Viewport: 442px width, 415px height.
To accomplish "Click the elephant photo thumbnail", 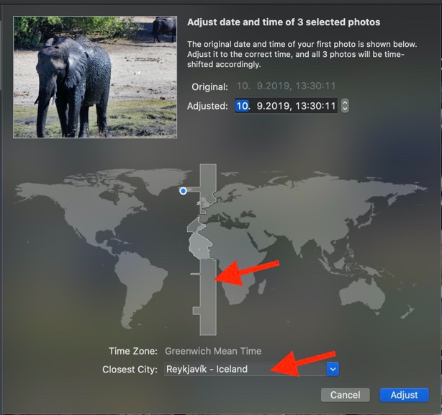I will (x=95, y=77).
